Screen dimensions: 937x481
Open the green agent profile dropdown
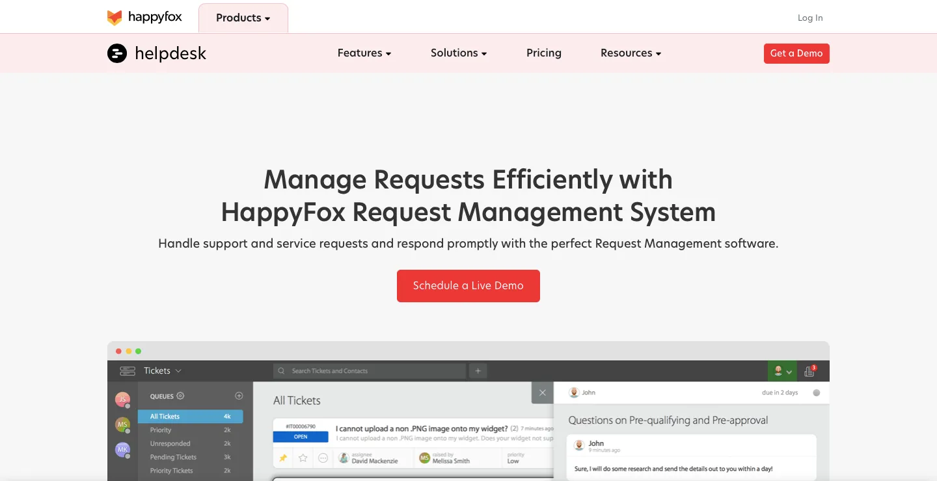[x=782, y=371]
